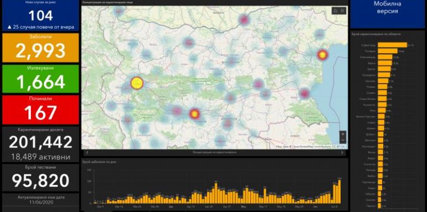Select the Plovdiv hotspot on the map
This screenshot has height=212, width=427.
[x=194, y=114]
